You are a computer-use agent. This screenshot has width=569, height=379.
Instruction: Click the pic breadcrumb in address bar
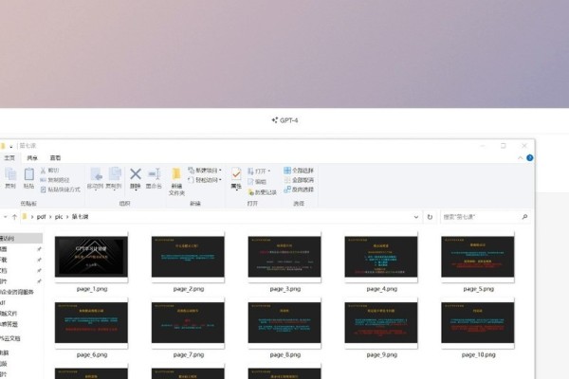pos(59,217)
